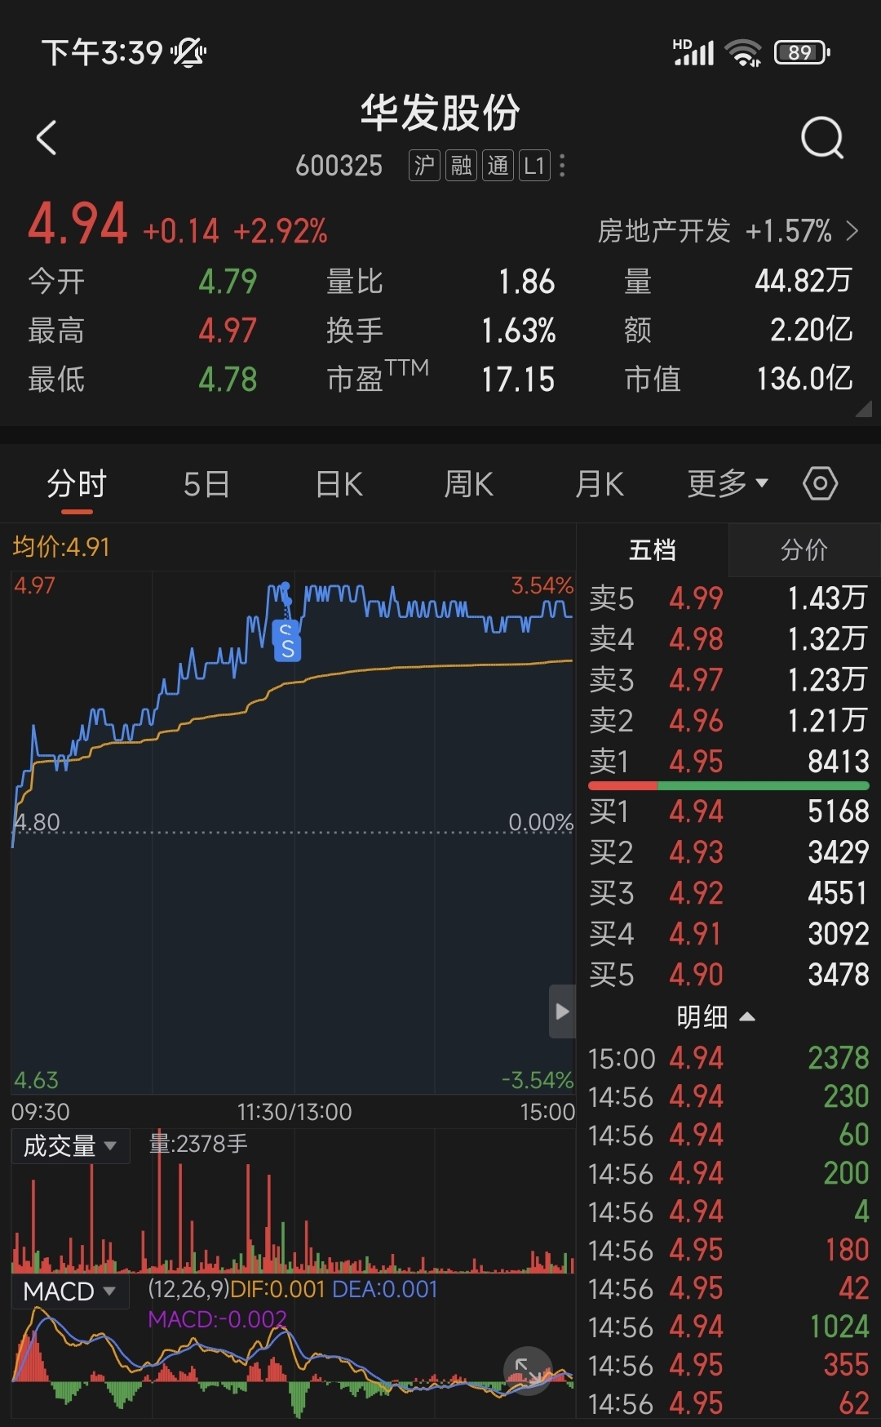This screenshot has width=881, height=1427.
Task: Tap the 卖5 4.99 order row
Action: [x=728, y=598]
